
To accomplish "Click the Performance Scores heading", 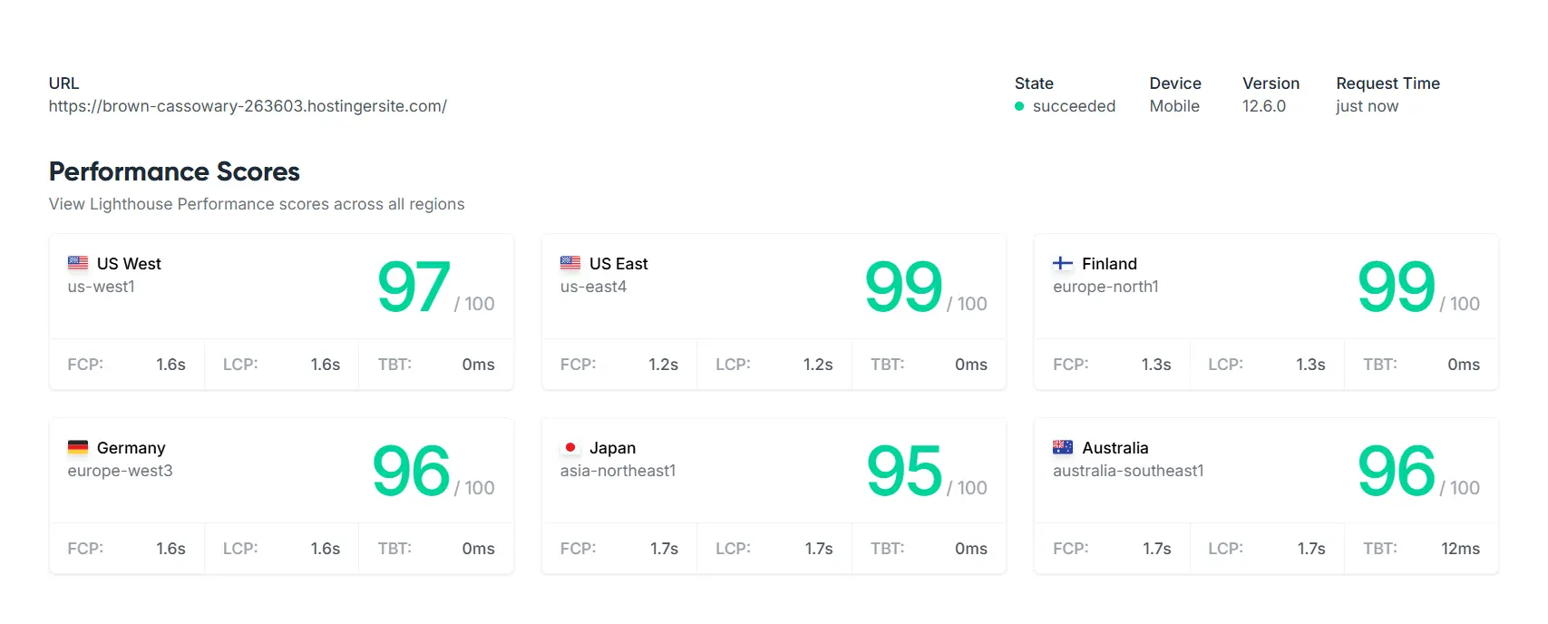I will point(174,171).
